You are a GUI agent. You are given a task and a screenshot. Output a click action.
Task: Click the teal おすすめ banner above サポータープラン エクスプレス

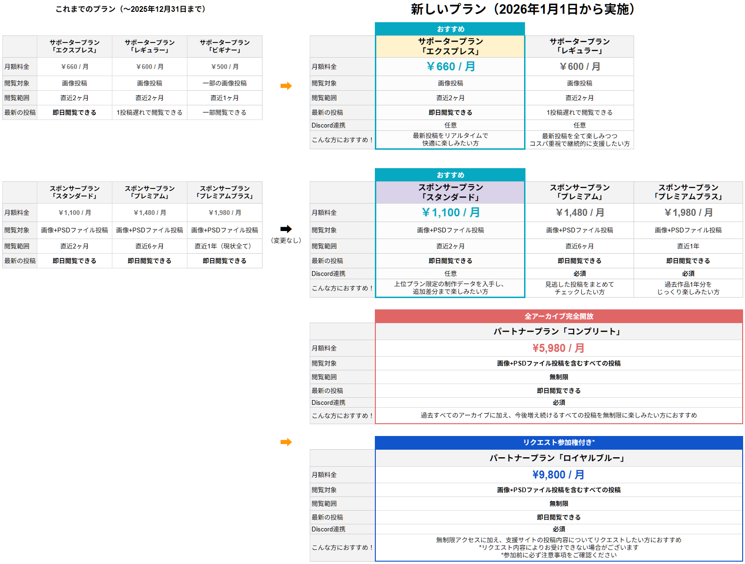[450, 29]
